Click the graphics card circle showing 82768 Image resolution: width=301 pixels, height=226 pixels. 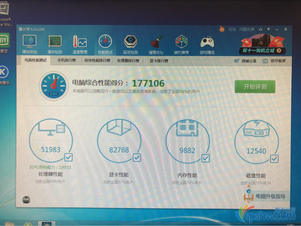pyautogui.click(x=119, y=141)
